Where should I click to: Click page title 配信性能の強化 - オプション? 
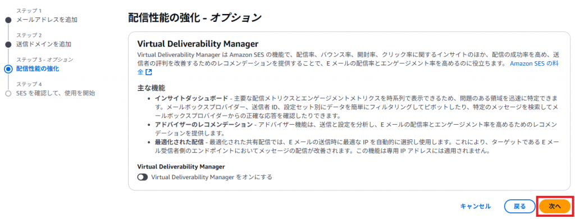click(195, 17)
